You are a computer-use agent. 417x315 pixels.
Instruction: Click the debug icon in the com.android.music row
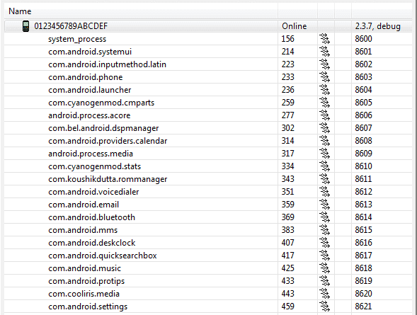tap(325, 268)
